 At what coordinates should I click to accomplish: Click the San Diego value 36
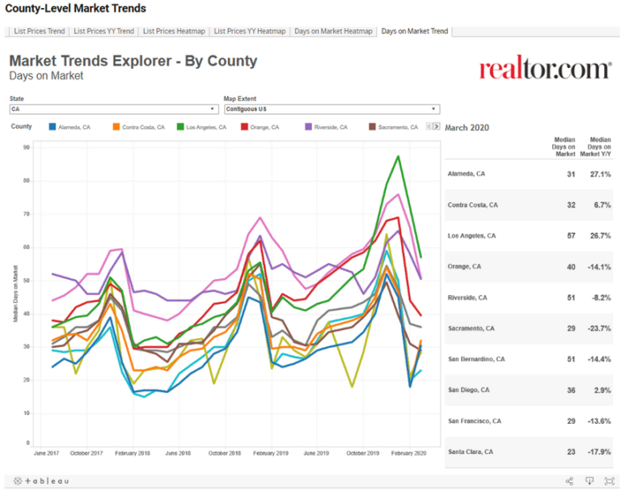pos(571,390)
